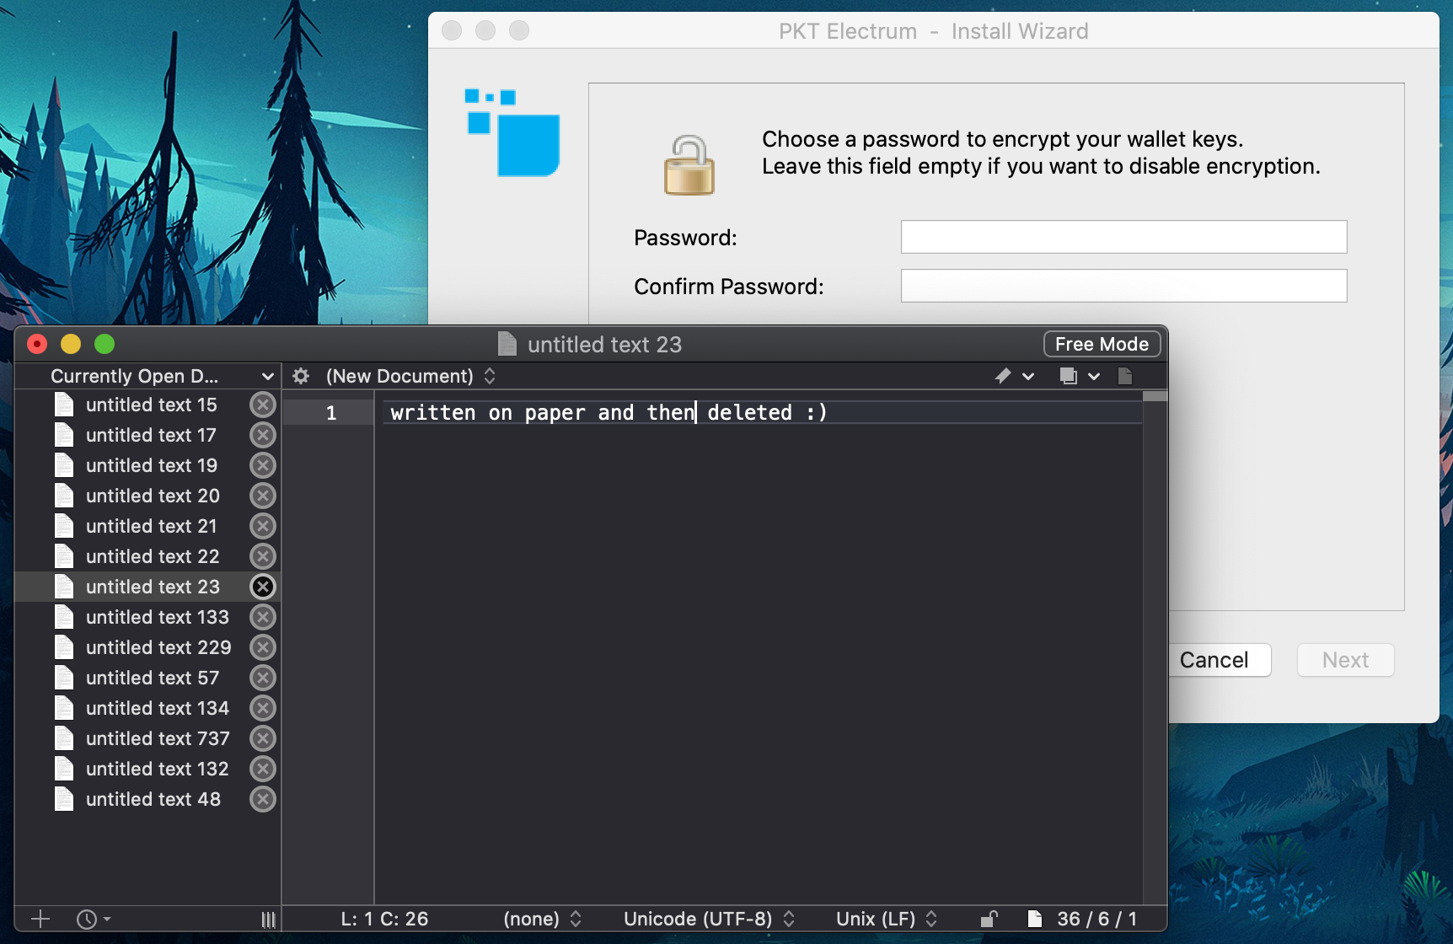Click the document statistics page icon
The width and height of the screenshot is (1453, 944).
(1035, 919)
